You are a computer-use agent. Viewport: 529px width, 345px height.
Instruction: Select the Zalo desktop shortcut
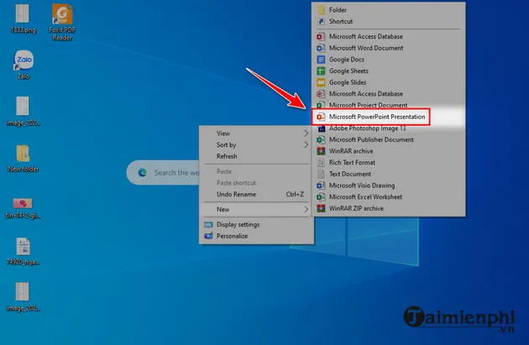[24, 65]
